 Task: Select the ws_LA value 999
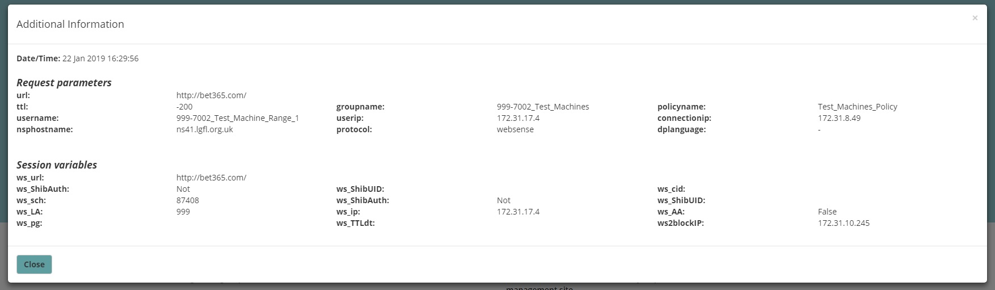(x=183, y=212)
